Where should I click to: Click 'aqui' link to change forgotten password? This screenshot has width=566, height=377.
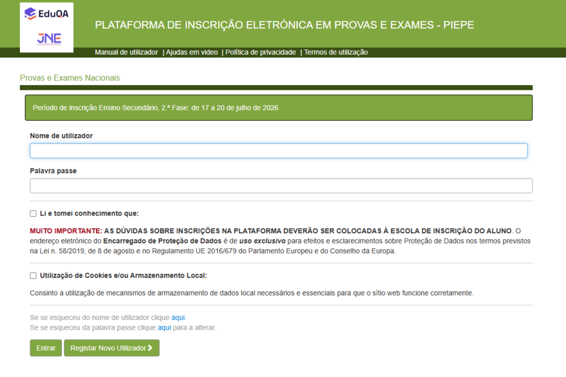[165, 328]
